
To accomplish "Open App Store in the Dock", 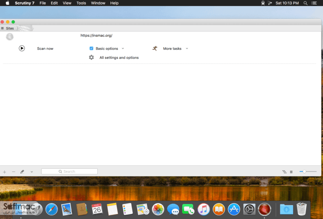I will 234,209.
